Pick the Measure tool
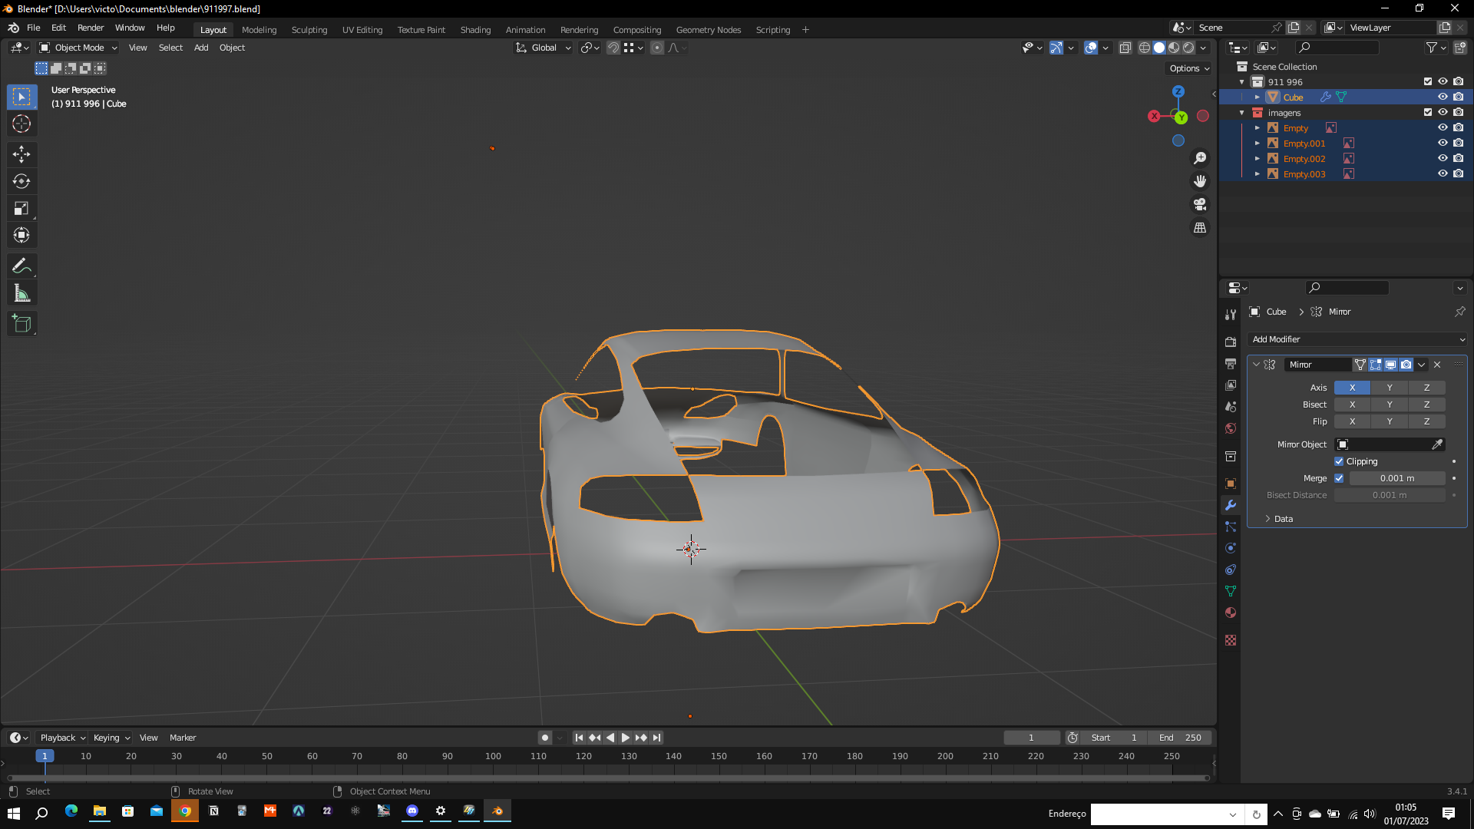This screenshot has width=1474, height=829. pos(21,293)
